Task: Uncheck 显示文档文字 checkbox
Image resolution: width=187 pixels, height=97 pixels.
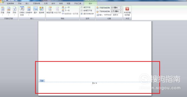Action: (x=82, y=14)
